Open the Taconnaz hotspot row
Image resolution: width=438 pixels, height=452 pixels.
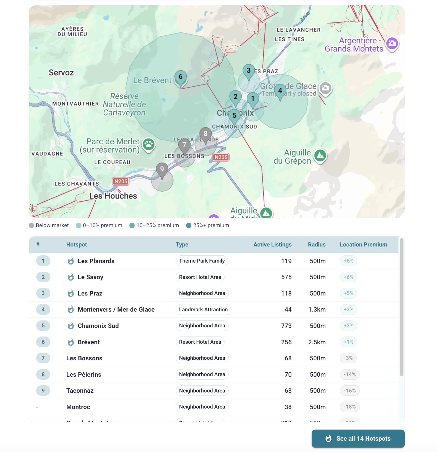point(213,391)
